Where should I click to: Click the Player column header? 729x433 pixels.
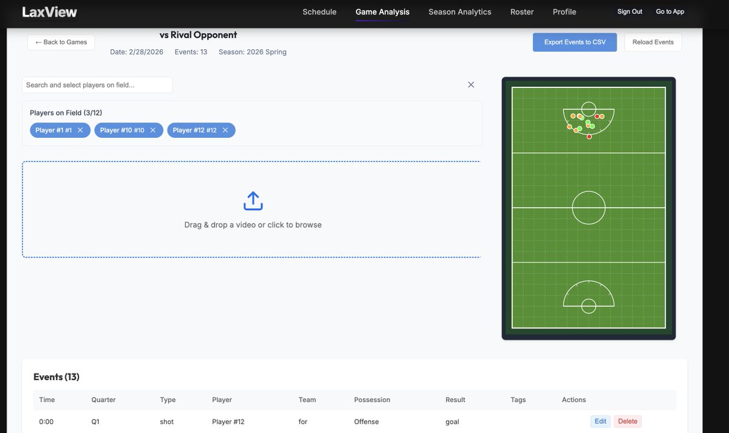[222, 400]
